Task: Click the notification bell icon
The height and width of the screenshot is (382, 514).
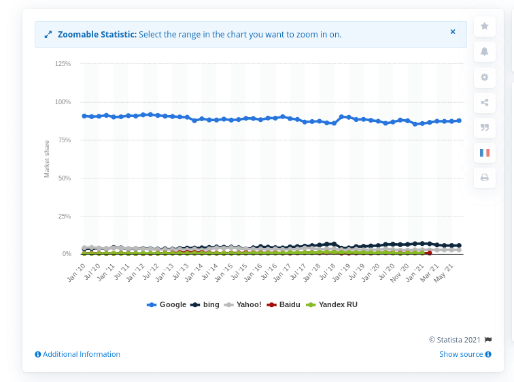Action: [x=484, y=51]
